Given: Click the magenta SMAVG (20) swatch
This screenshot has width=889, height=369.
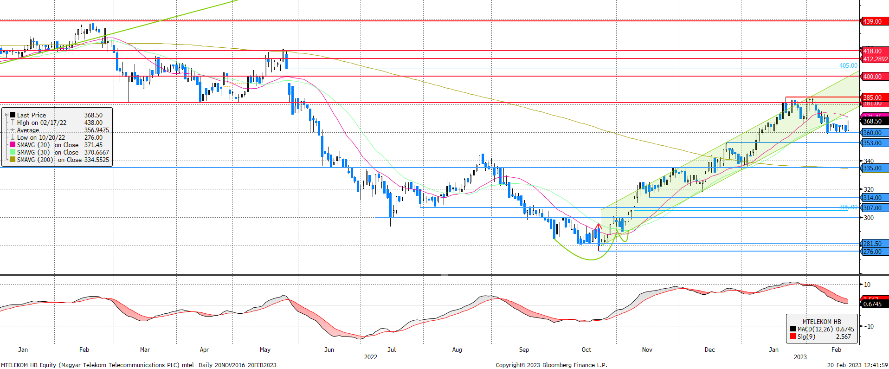Looking at the screenshot, I should tap(13, 145).
